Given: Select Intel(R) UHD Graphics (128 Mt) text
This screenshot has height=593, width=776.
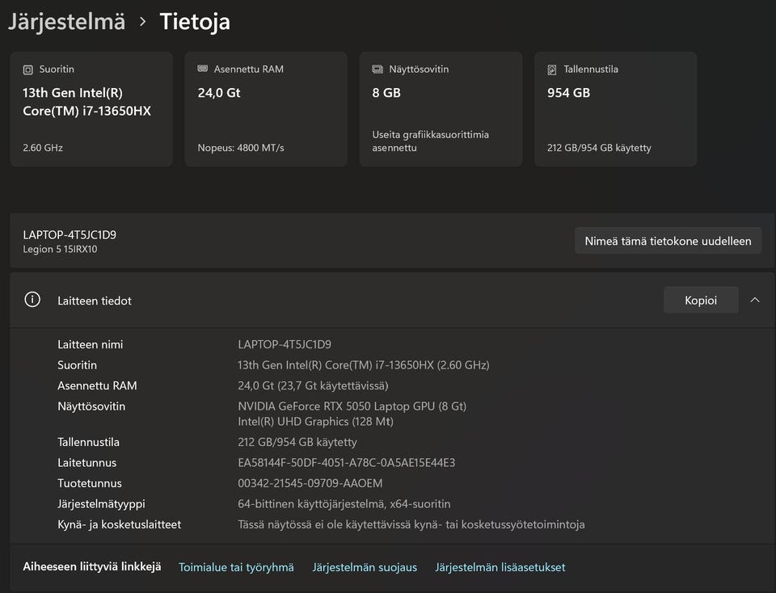Looking at the screenshot, I should (x=315, y=422).
